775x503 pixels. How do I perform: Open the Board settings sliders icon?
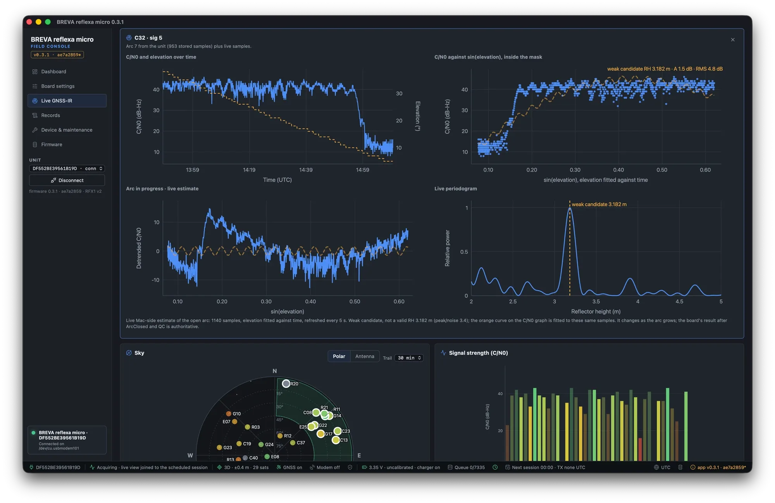35,86
